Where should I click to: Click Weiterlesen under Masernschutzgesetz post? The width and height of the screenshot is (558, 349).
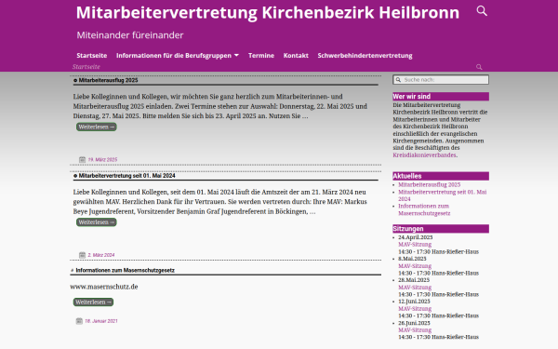pyautogui.click(x=93, y=302)
